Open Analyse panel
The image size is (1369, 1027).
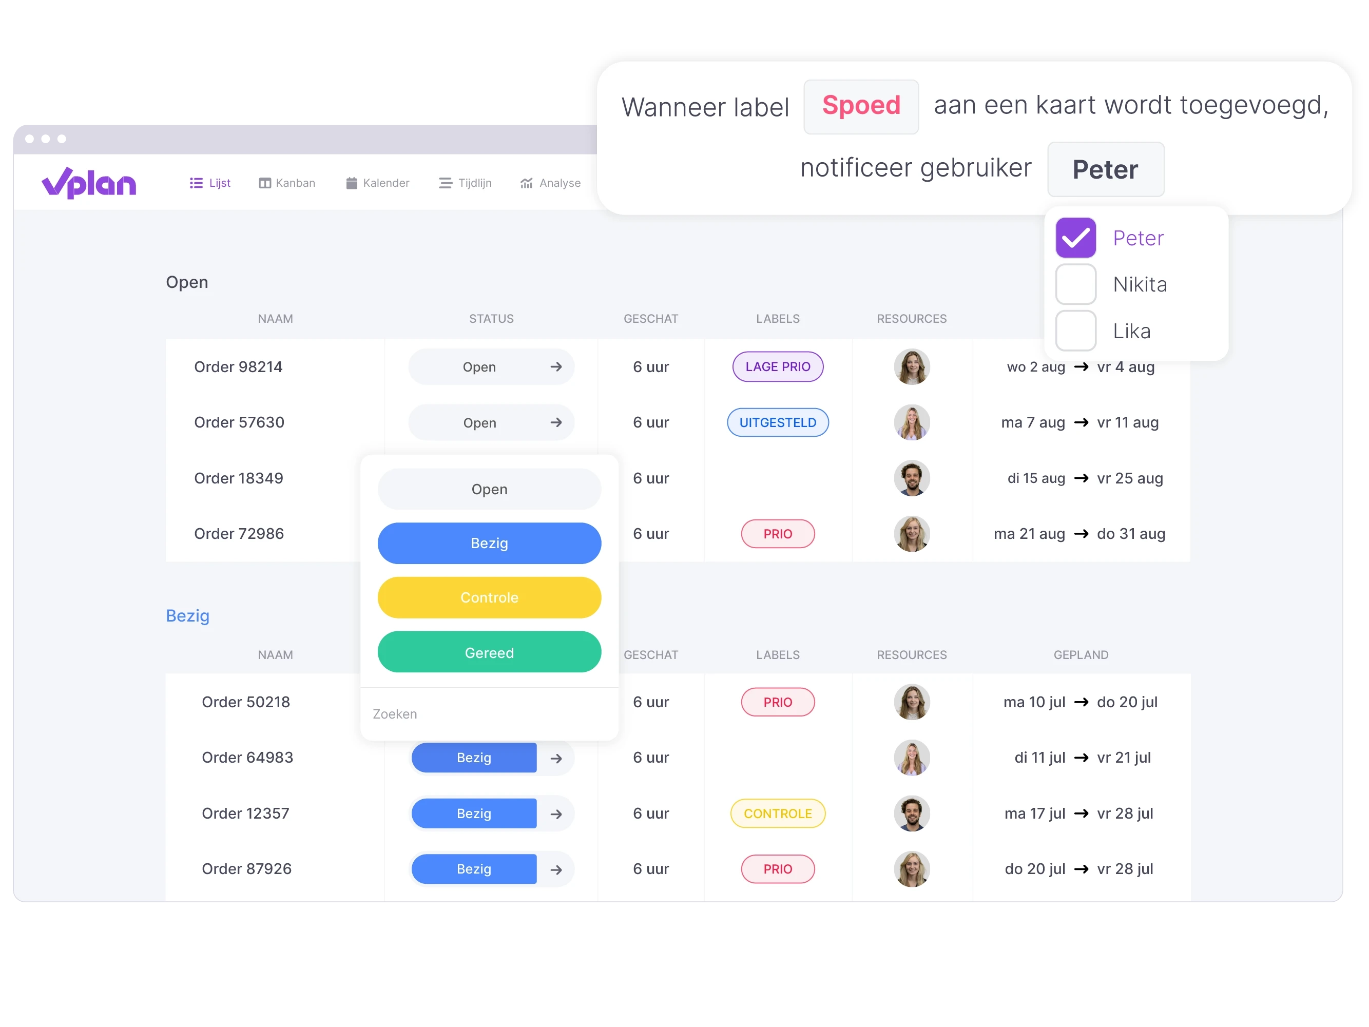[550, 182]
